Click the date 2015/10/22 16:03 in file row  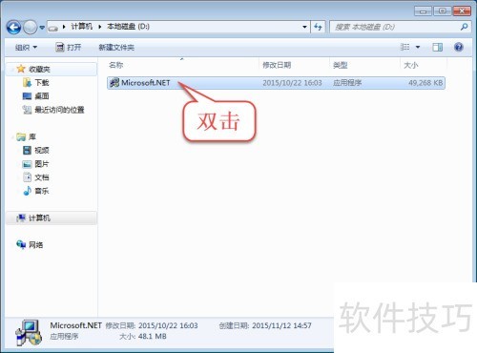click(x=292, y=83)
